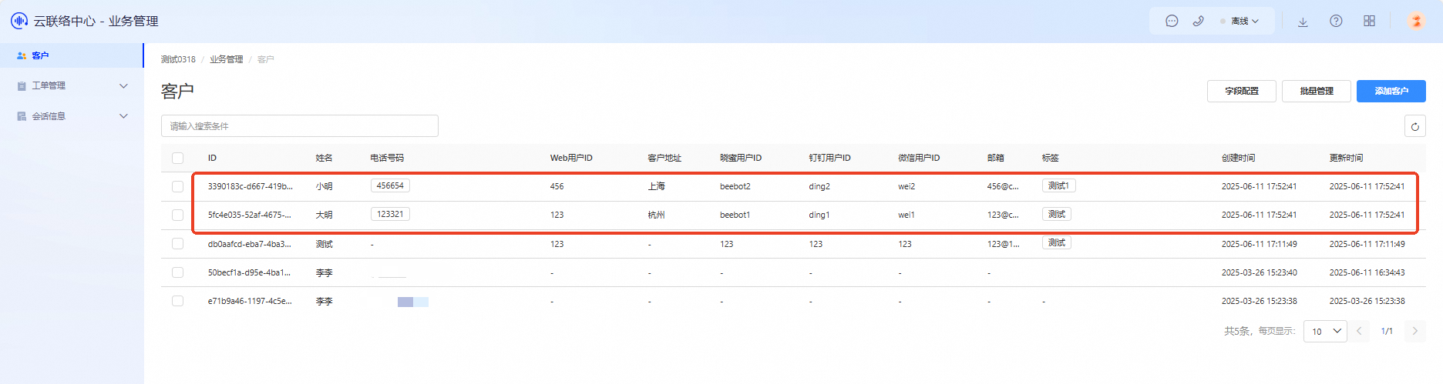Click the 测试 tag in 大明 row
Screen dimensions: 1443x384
(x=1056, y=214)
